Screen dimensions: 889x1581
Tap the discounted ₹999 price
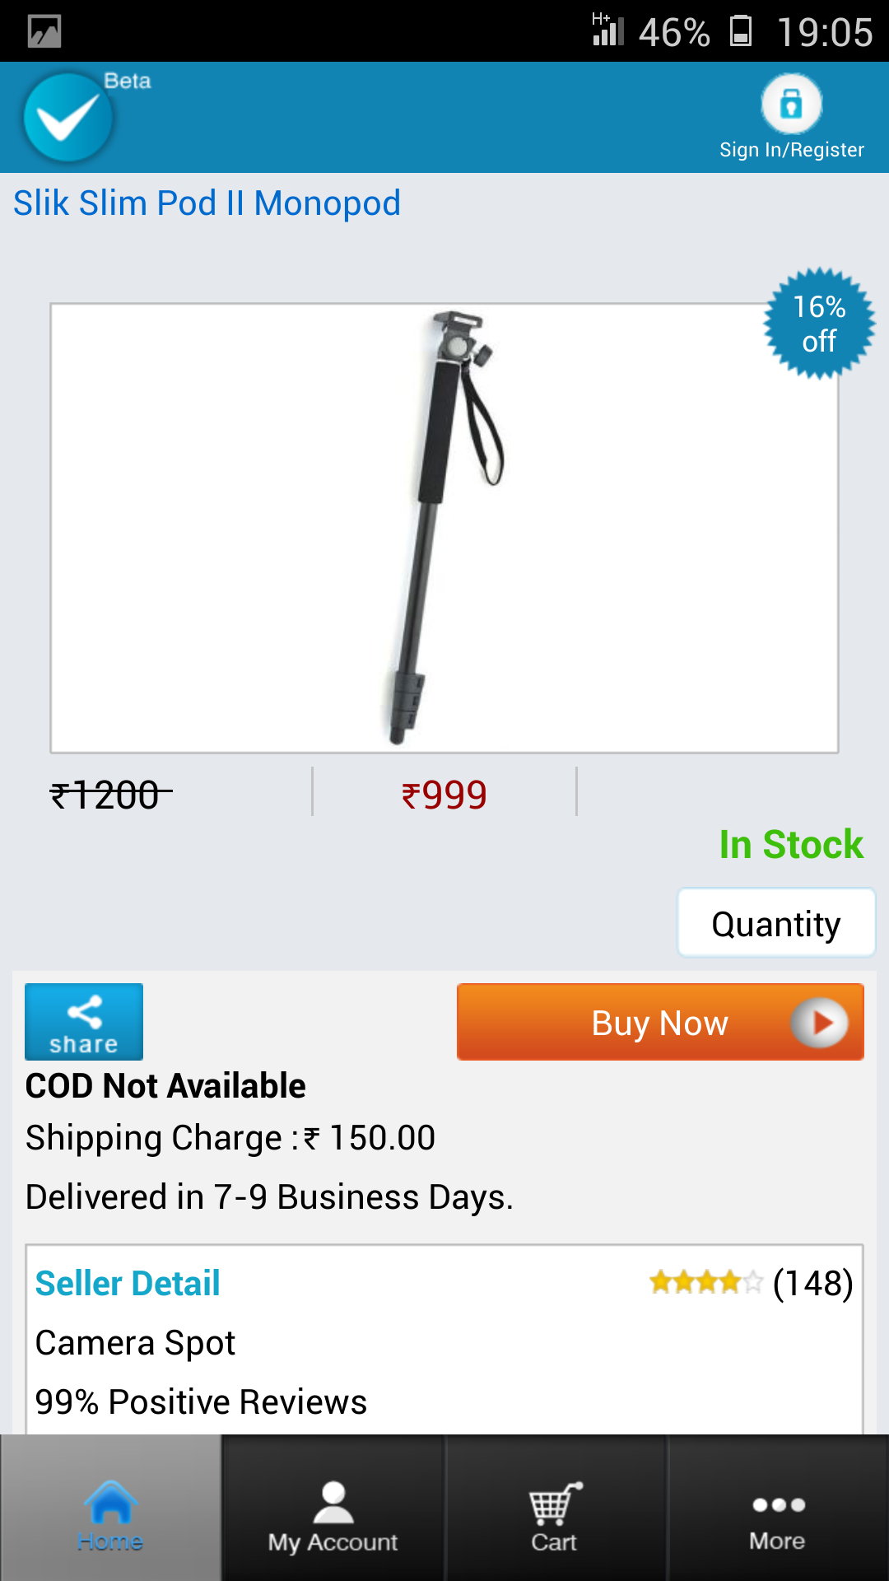coord(444,795)
